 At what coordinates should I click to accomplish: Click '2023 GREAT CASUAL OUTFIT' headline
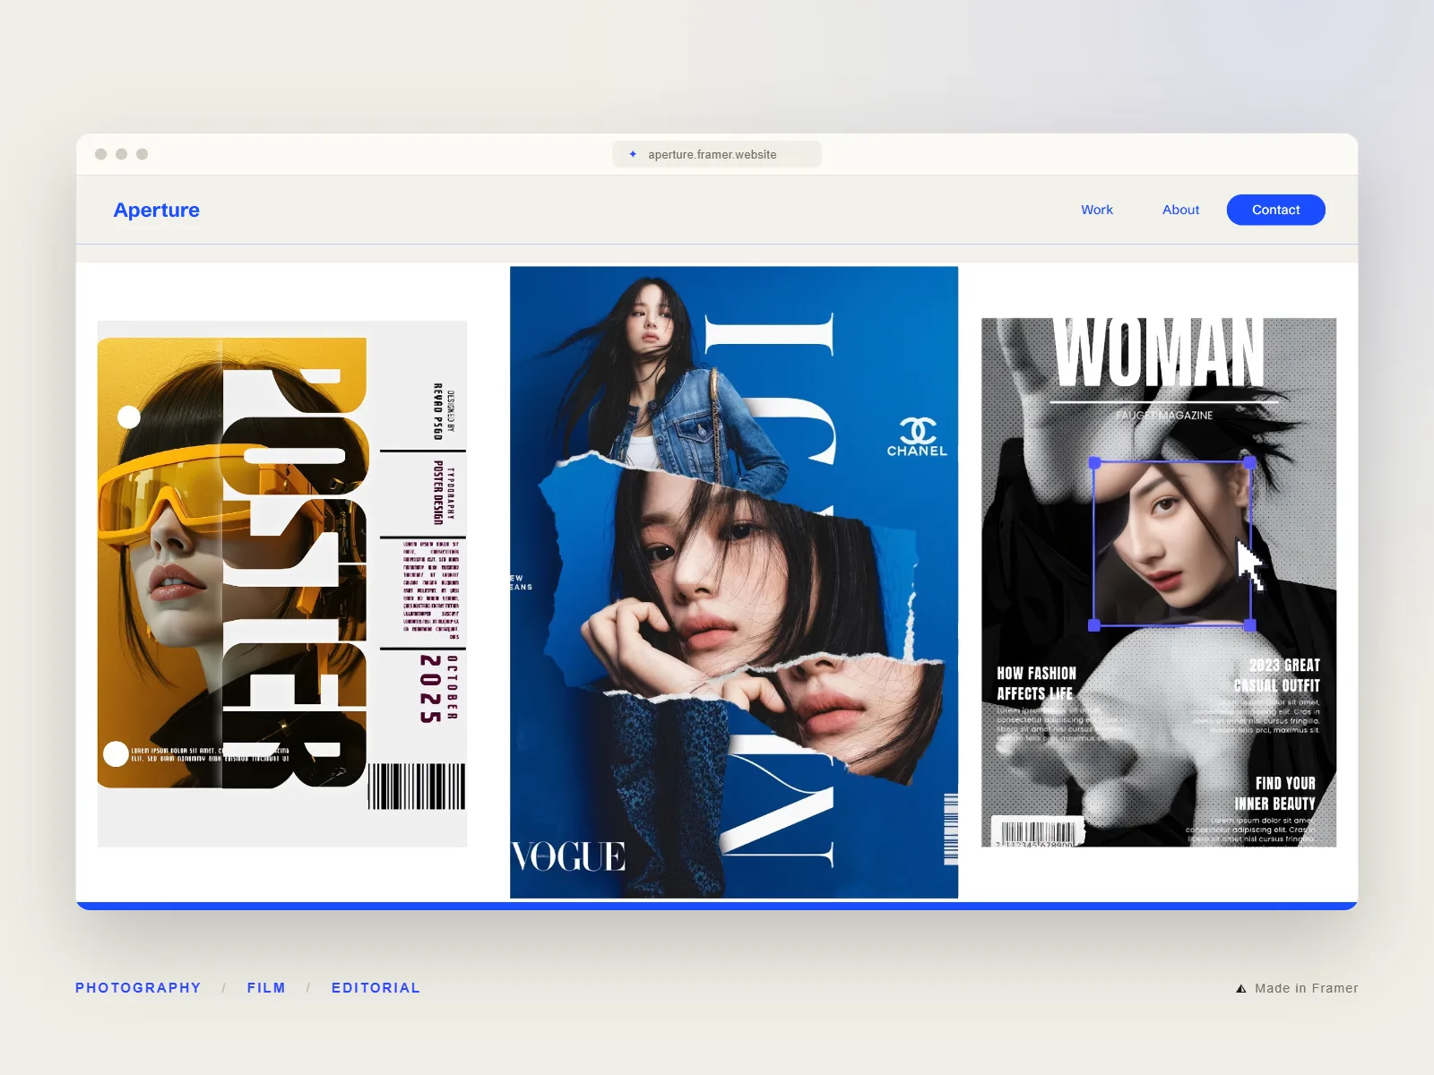tap(1276, 675)
